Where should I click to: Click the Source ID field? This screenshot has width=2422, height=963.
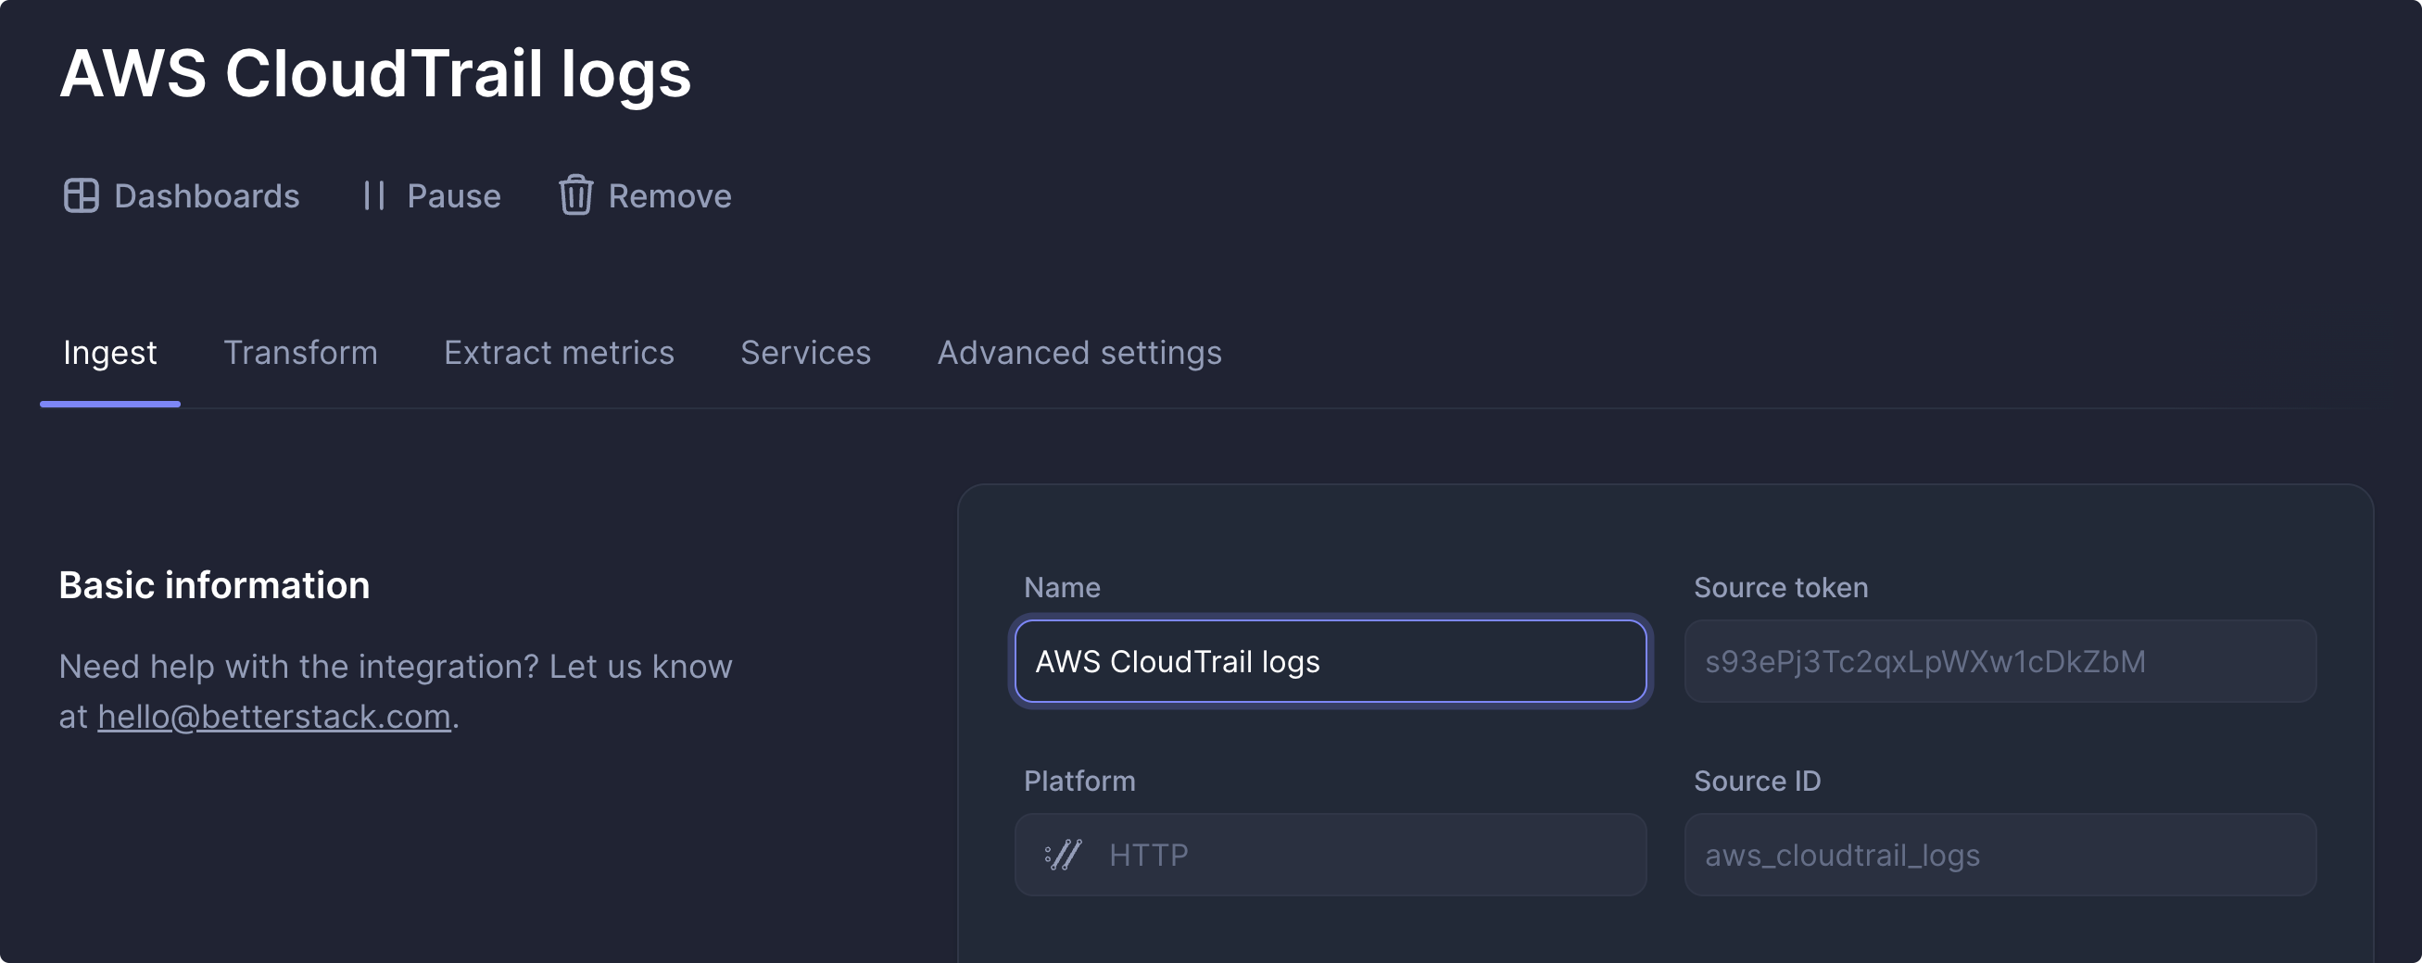point(1999,855)
